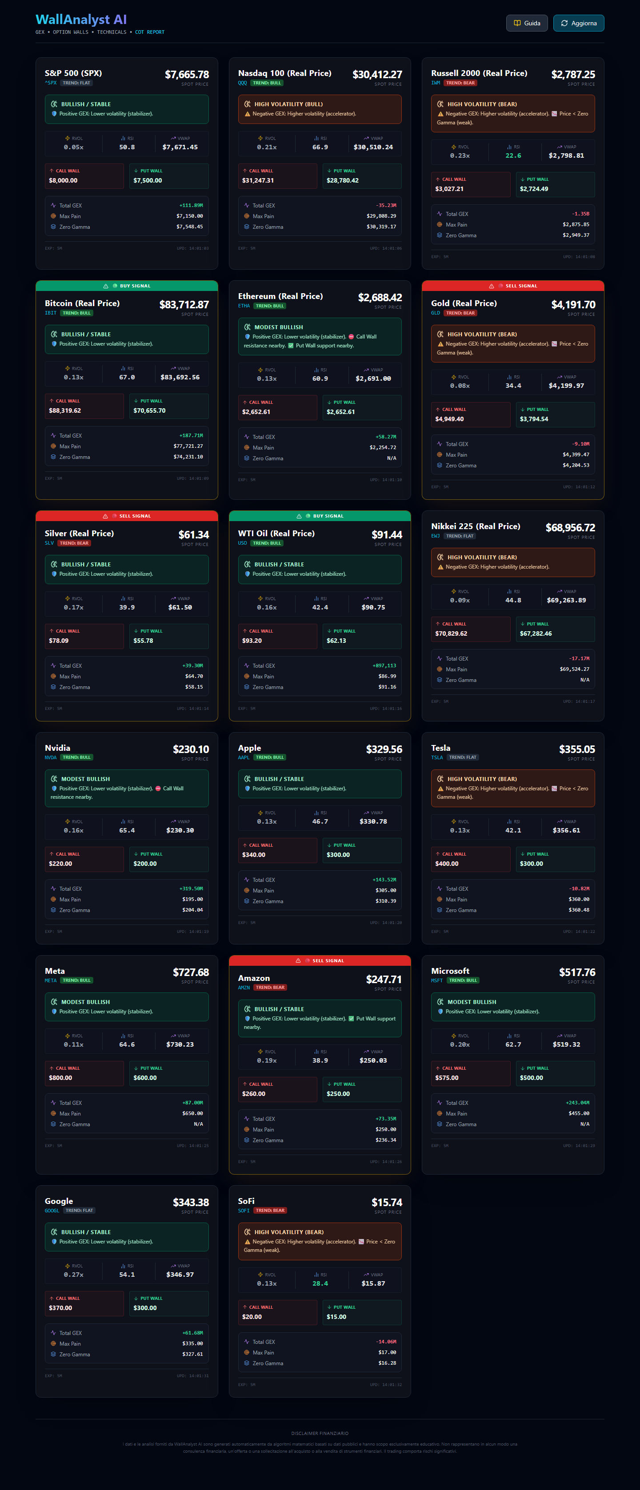Open the COT REPORT link
This screenshot has height=1490, width=640.
150,32
